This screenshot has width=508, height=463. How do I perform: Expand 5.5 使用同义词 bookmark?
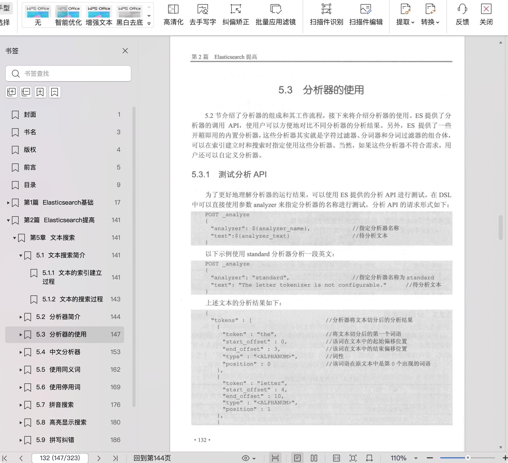point(21,370)
